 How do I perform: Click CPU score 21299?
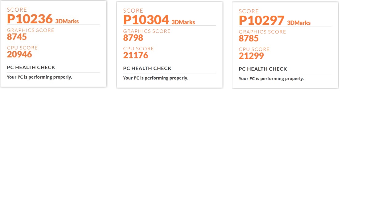[251, 56]
